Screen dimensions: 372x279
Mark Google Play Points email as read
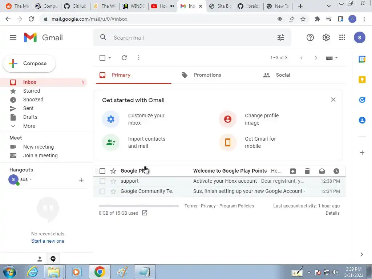322,171
